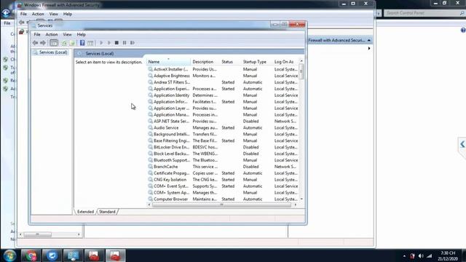
Task: Sort by the Name column header
Action: [168, 62]
